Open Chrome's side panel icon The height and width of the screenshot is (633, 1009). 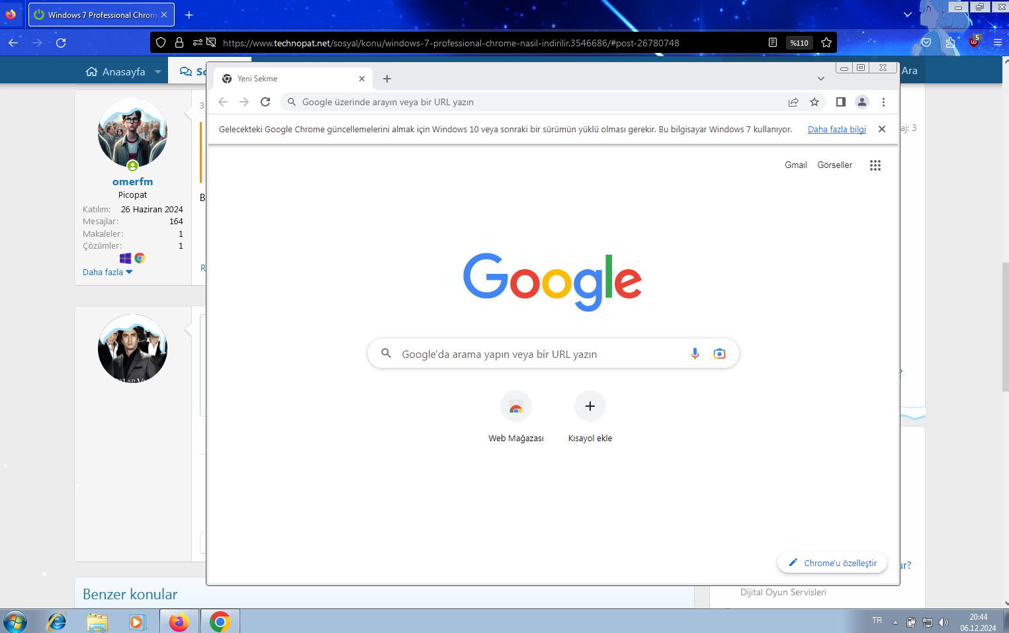(841, 102)
